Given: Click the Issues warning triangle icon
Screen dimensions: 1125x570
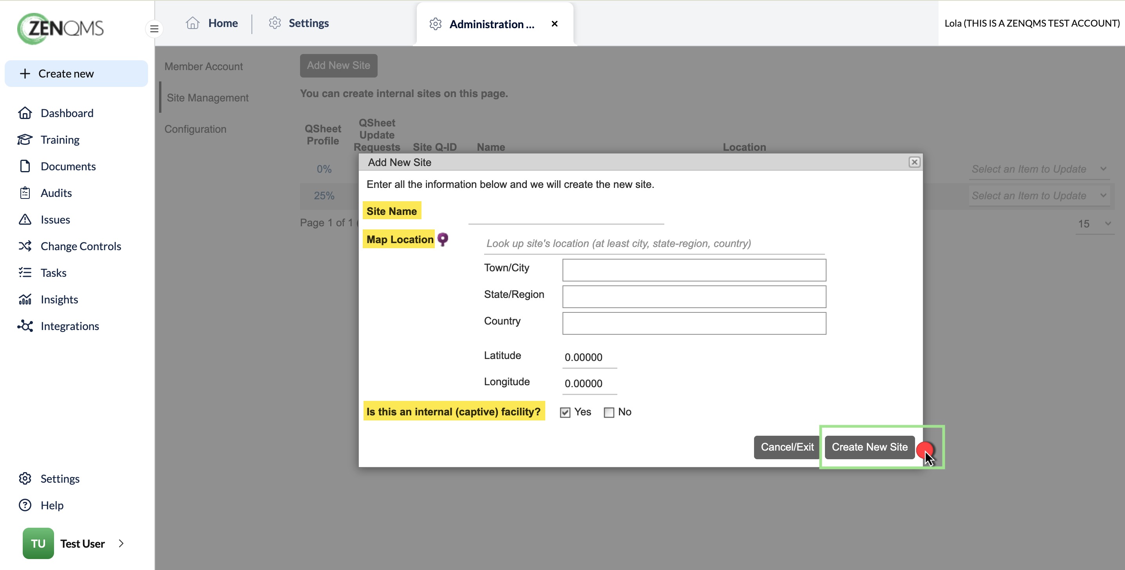Looking at the screenshot, I should (x=25, y=220).
